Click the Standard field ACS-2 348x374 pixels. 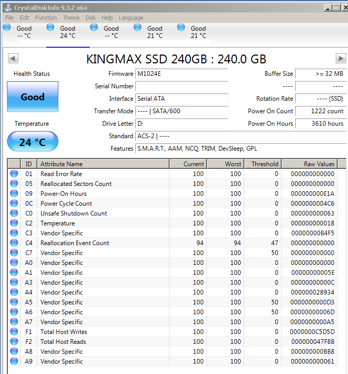tap(241, 136)
